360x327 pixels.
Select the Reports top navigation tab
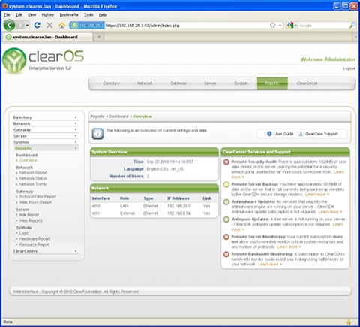[x=272, y=83]
